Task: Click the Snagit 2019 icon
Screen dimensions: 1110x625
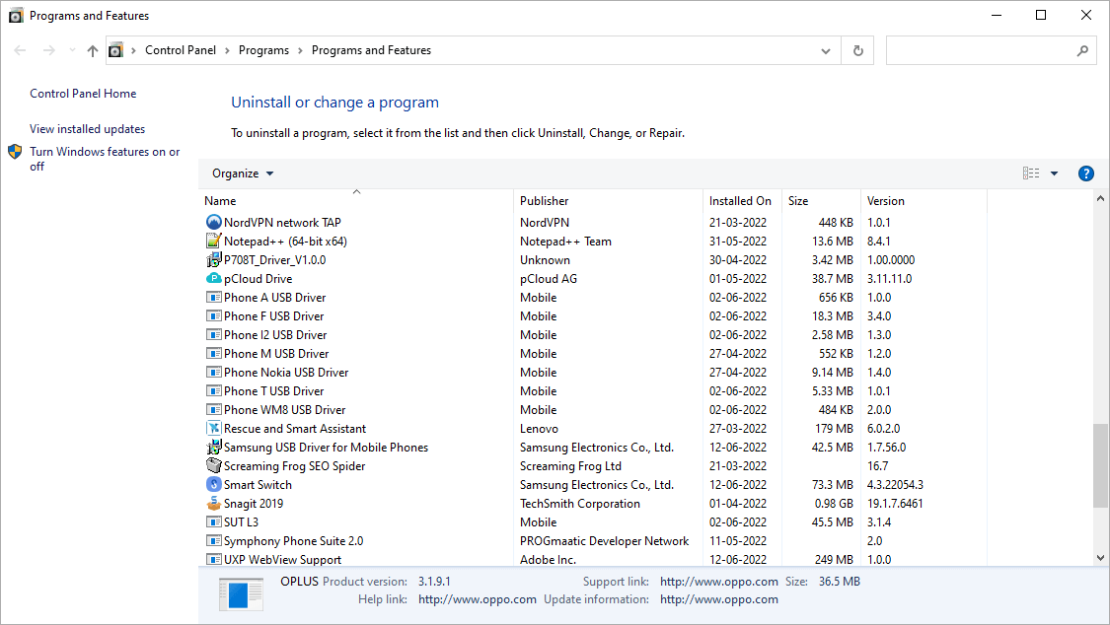Action: point(214,504)
